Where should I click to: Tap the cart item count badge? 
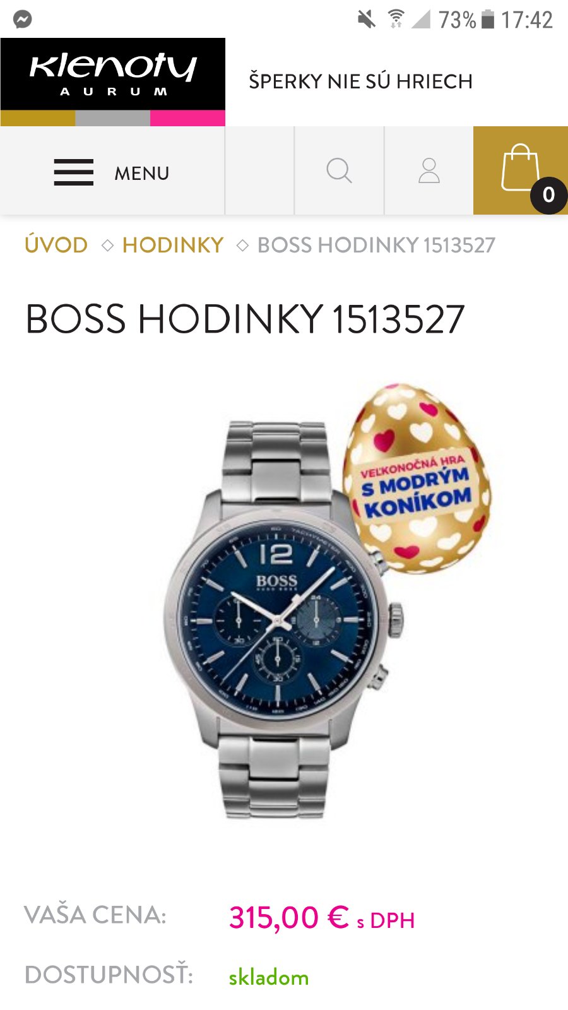tap(548, 195)
